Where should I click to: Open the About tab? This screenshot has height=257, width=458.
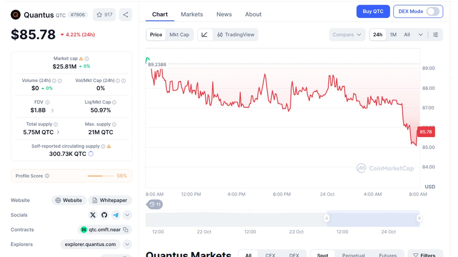click(253, 14)
